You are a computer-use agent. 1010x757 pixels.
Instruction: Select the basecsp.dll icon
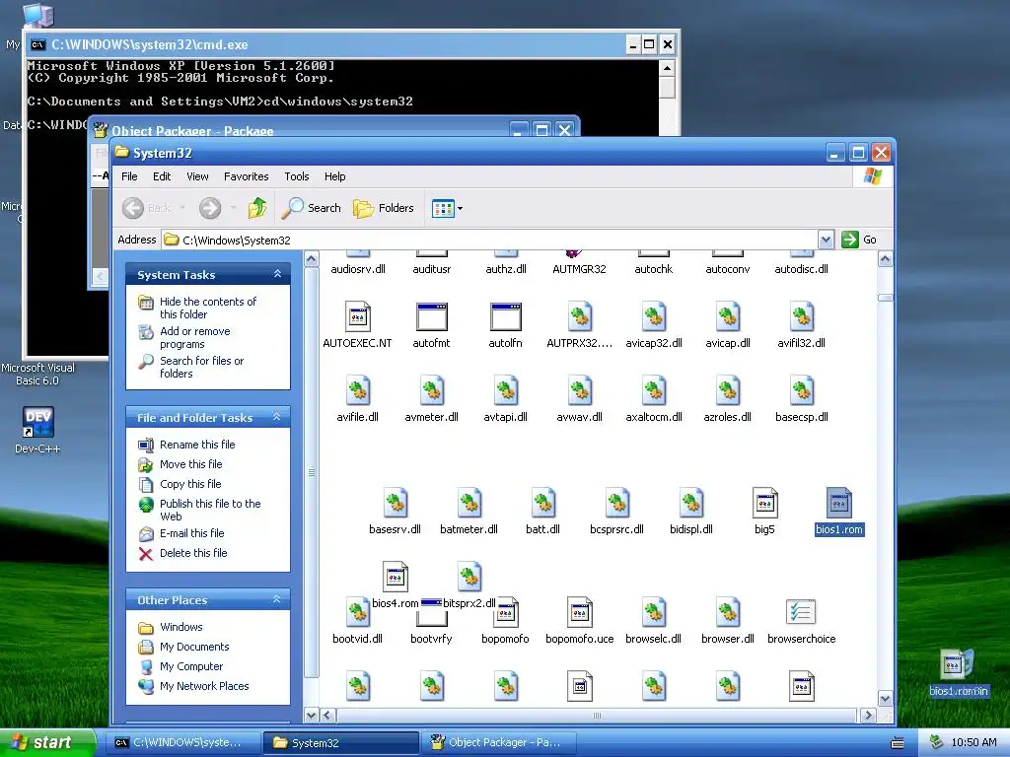pyautogui.click(x=802, y=390)
